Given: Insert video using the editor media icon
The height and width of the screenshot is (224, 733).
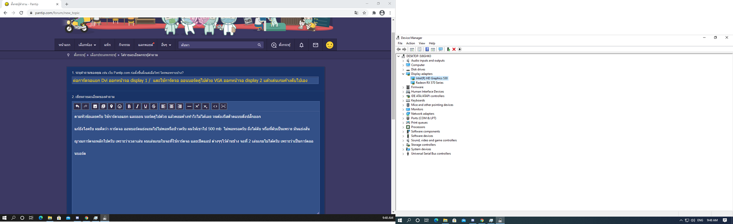Looking at the screenshot, I should [103, 106].
